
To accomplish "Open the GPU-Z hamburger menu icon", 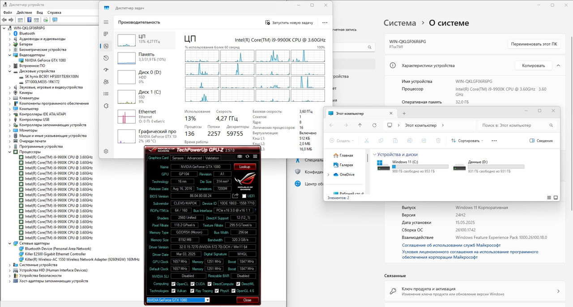I will (255, 156).
